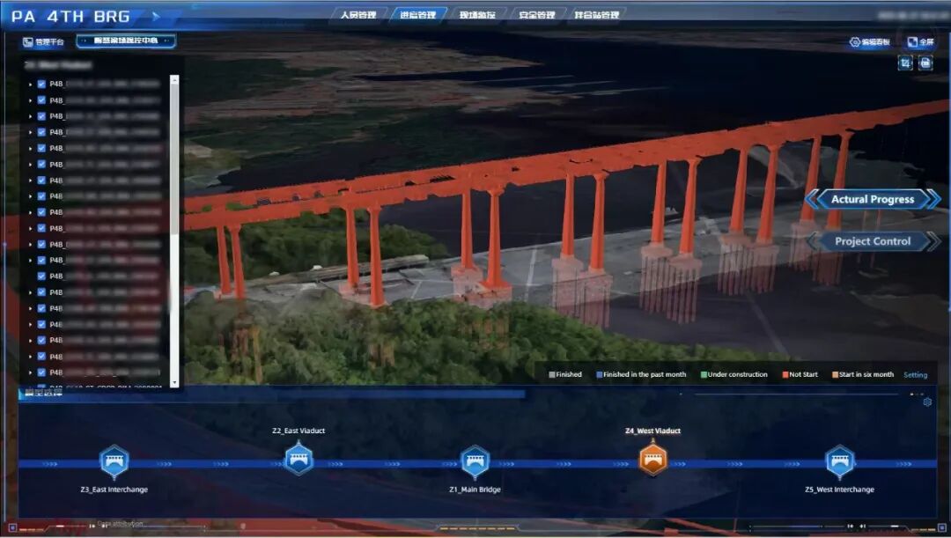Expand the first P4B tree row
Screen dimensions: 951x538
pos(30,85)
